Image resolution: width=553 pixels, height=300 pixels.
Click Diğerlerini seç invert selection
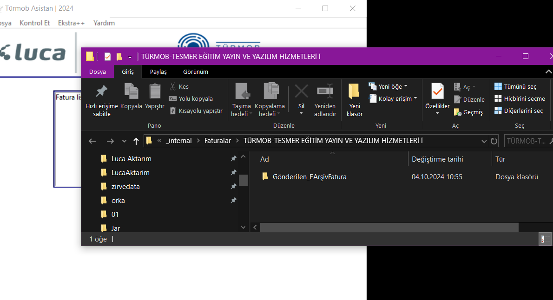[x=519, y=111]
